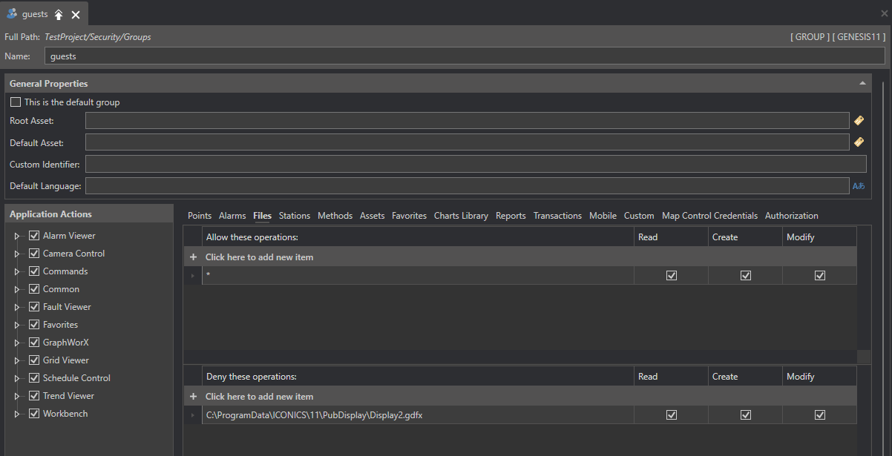
Task: Click the plus icon in Allow operations list
Action: coord(193,257)
